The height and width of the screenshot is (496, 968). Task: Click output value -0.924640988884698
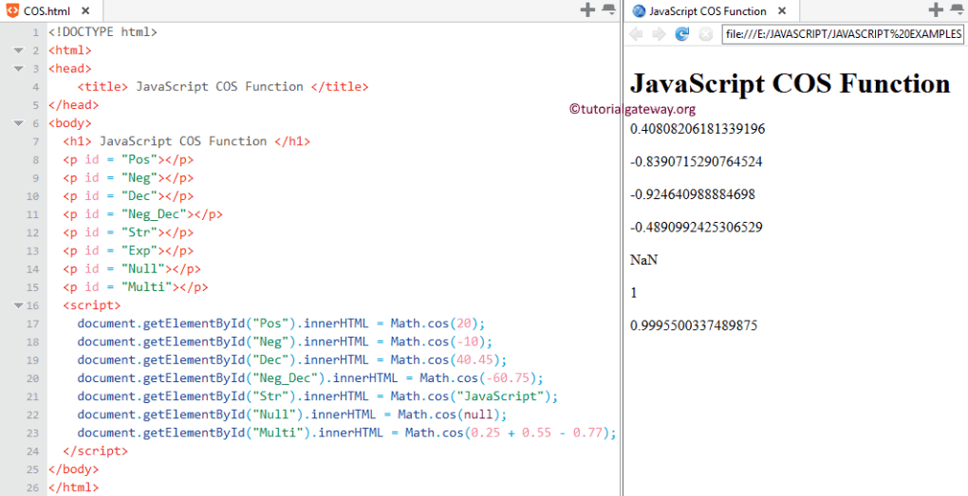pos(692,194)
